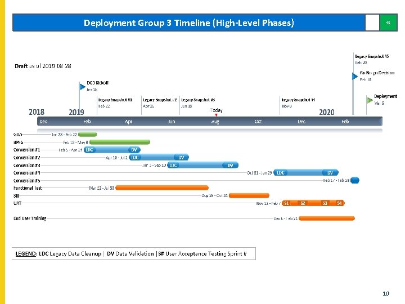Screen dimensions: 405x304
Task: Click the GDW row label
Action: (18, 135)
